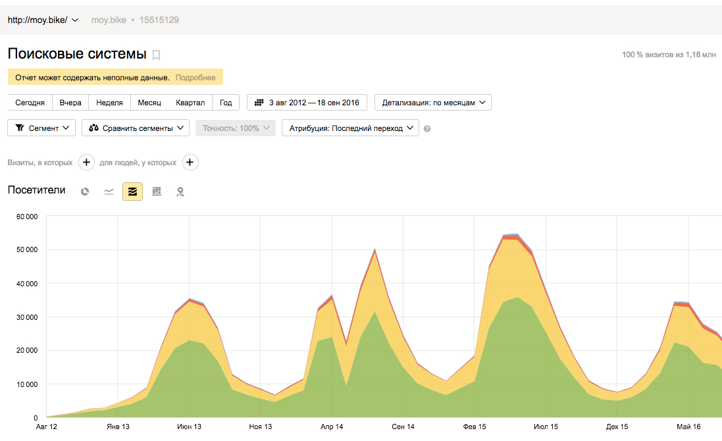The width and height of the screenshot is (722, 441).
Task: Select the Сегодня period
Action: point(30,103)
